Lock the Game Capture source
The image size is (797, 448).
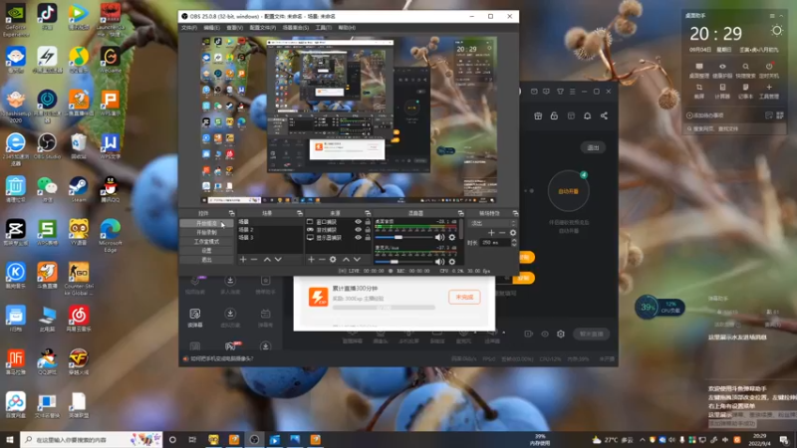[368, 230]
